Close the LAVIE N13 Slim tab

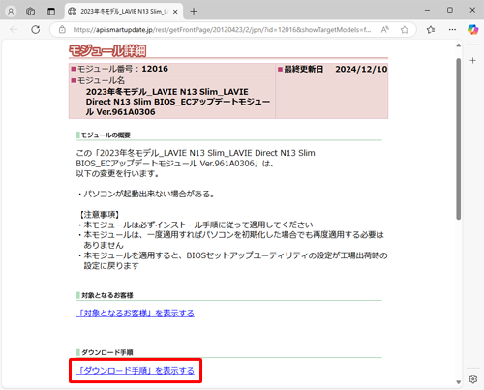click(175, 12)
